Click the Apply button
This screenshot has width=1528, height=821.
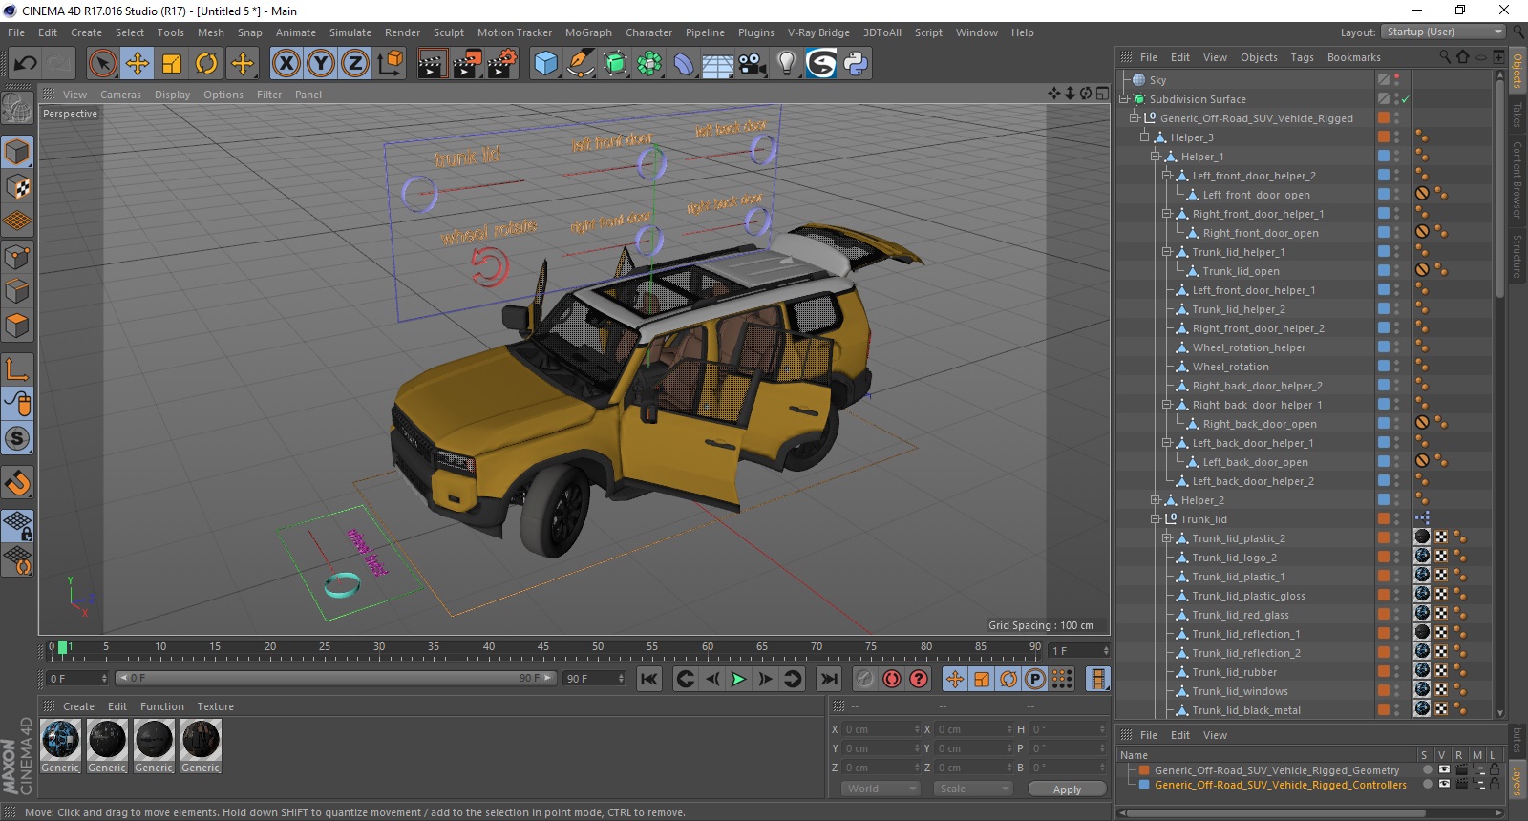(1067, 789)
